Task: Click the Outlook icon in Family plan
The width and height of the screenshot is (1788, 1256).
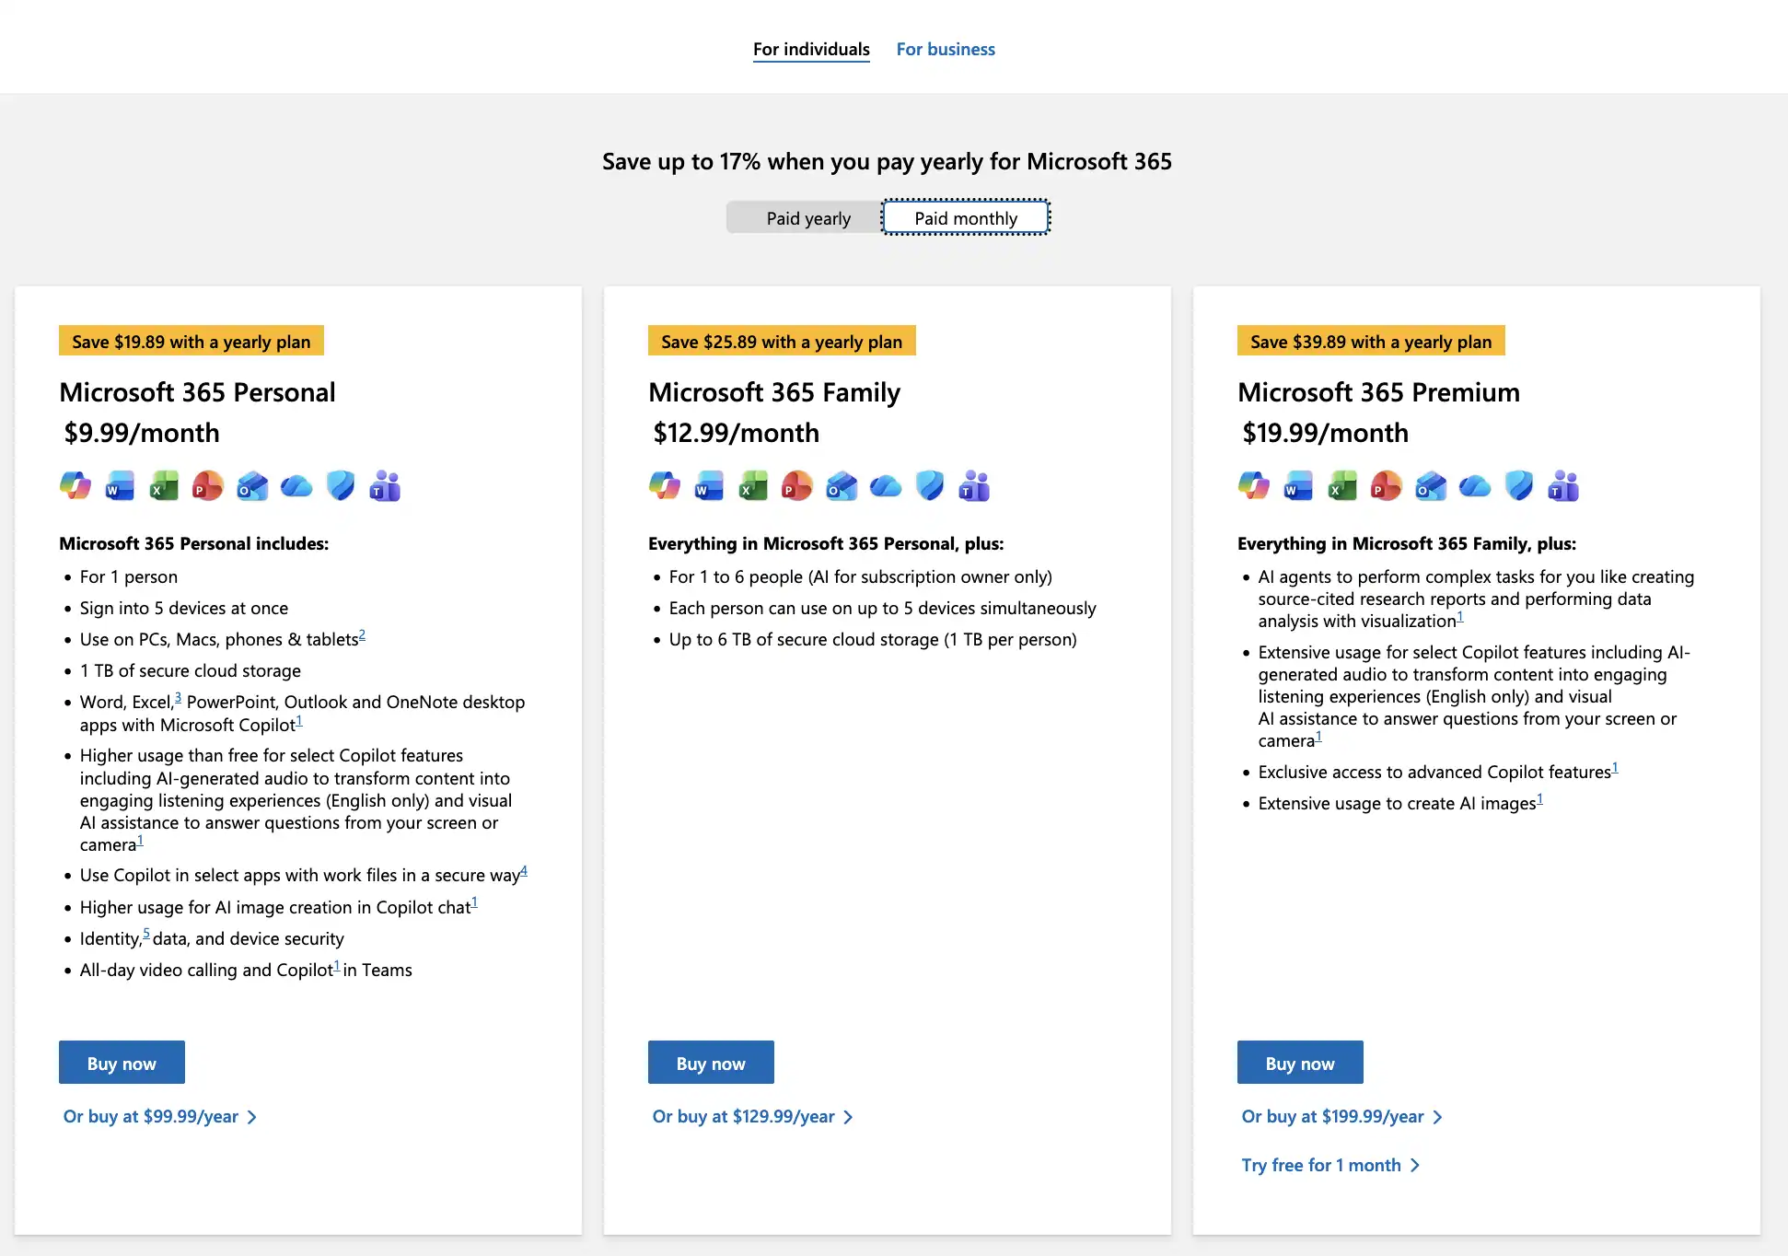Action: click(x=842, y=485)
